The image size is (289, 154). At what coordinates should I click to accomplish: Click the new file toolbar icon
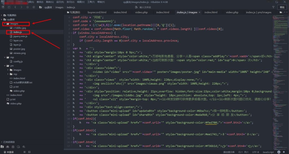[x=3, y=7]
